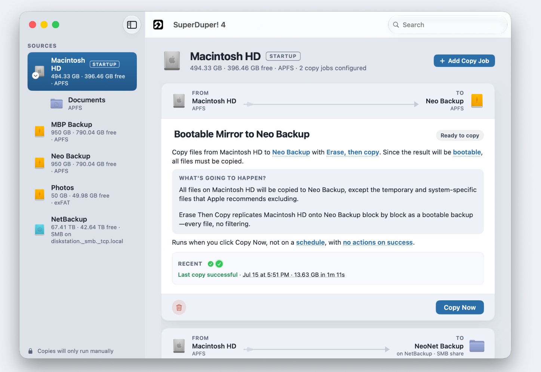Viewport: 541px width, 372px height.
Task: Open the Neo Backup destination link
Action: (291, 152)
